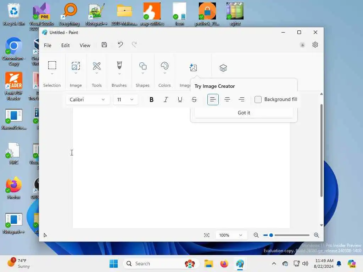Viewport: 363px width, 272px height.
Task: Align text to the right
Action: pyautogui.click(x=241, y=100)
